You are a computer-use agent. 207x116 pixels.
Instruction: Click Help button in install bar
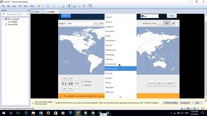pyautogui.click(x=197, y=103)
